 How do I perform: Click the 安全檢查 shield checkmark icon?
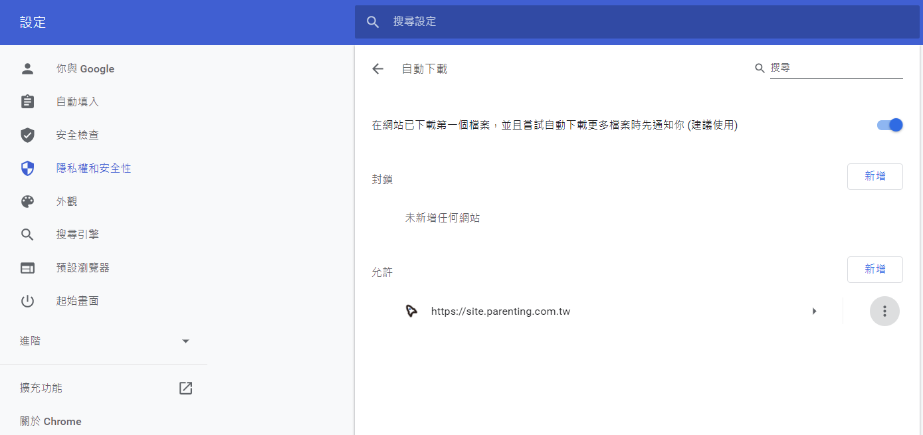pos(27,135)
